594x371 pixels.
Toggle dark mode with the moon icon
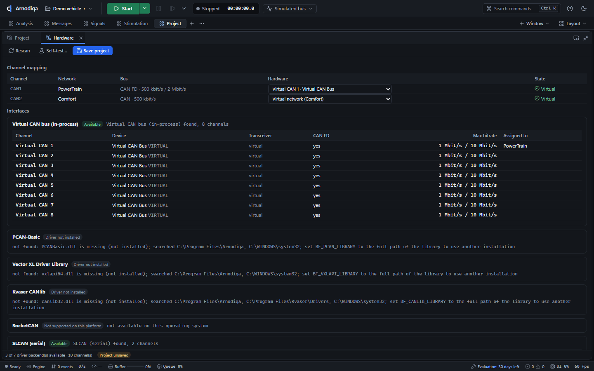[584, 9]
